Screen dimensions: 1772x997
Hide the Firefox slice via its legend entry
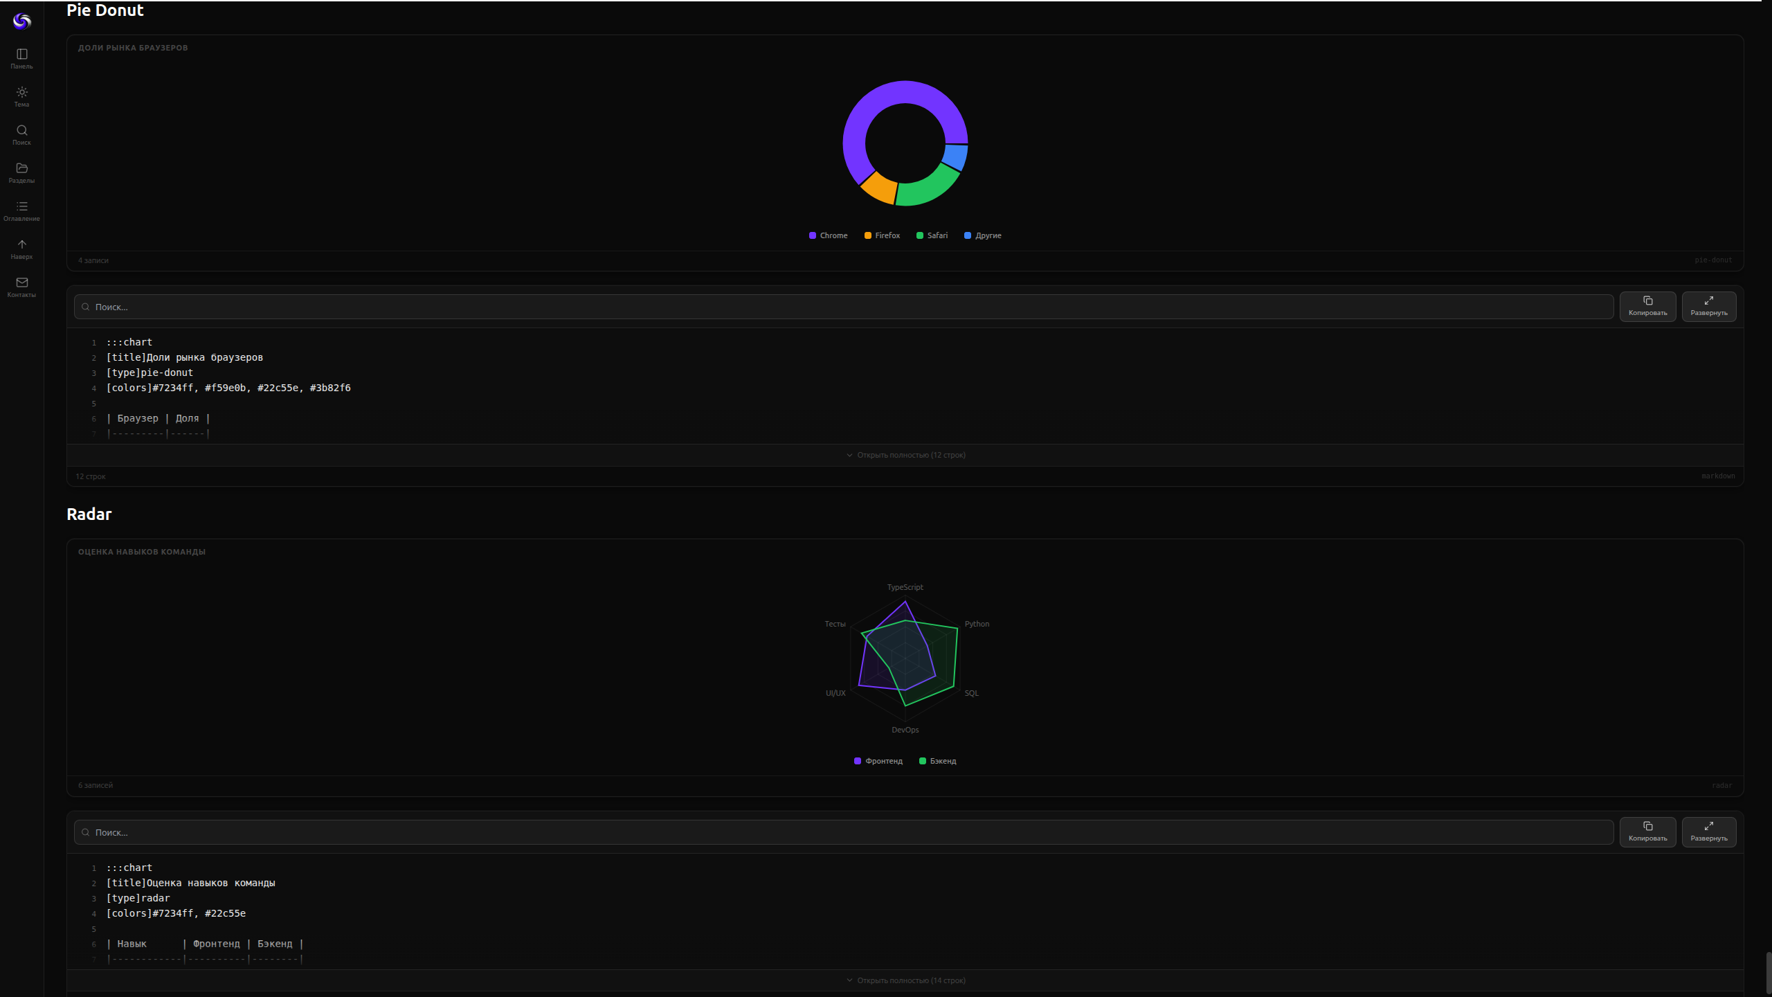[x=882, y=235]
